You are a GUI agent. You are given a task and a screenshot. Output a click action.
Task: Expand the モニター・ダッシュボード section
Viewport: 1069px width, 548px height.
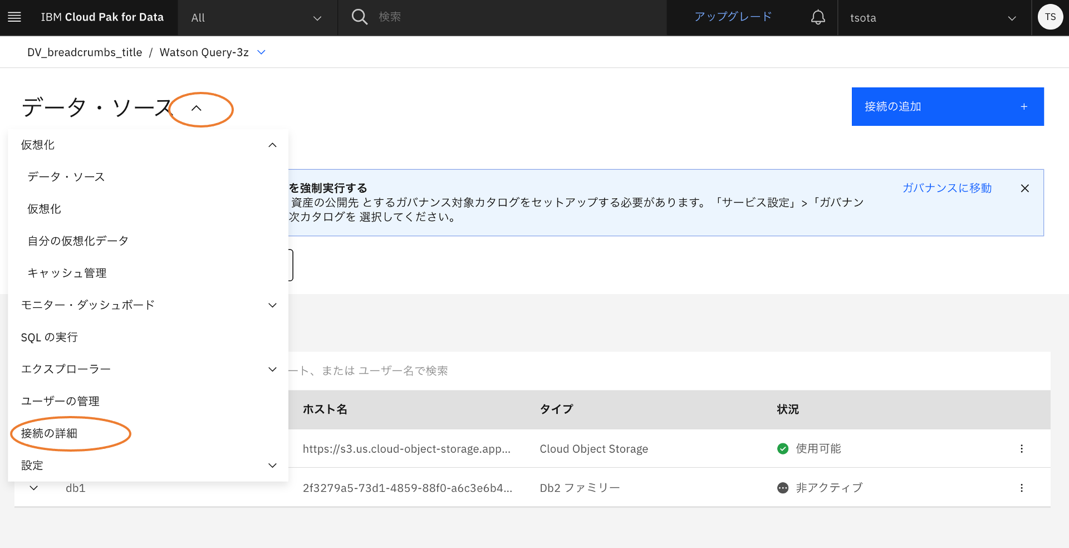tap(272, 305)
